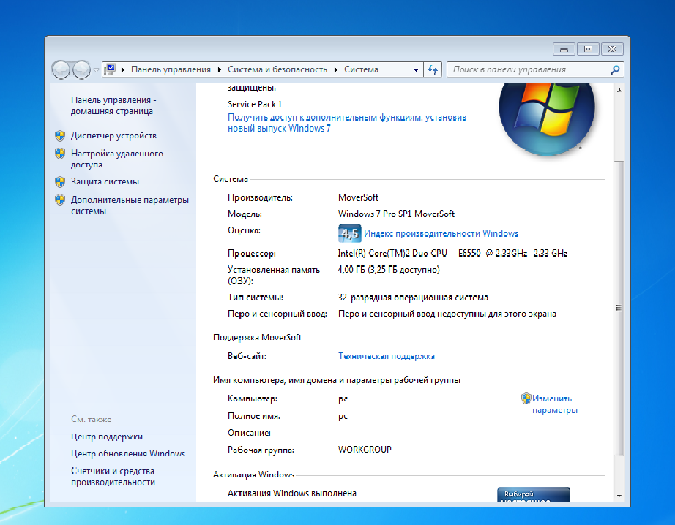
Task: Expand the arrow before "Панель управления" breadcrumb
Action: [123, 69]
